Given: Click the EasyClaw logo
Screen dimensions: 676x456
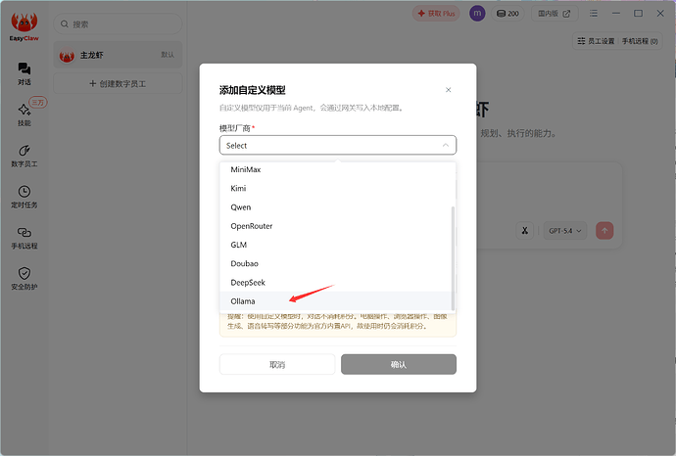Looking at the screenshot, I should [x=24, y=26].
